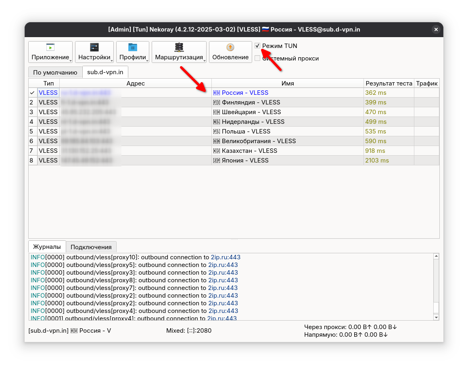468x369 pixels.
Task: Click the checkmark on the active Россия row
Action: pyautogui.click(x=32, y=93)
